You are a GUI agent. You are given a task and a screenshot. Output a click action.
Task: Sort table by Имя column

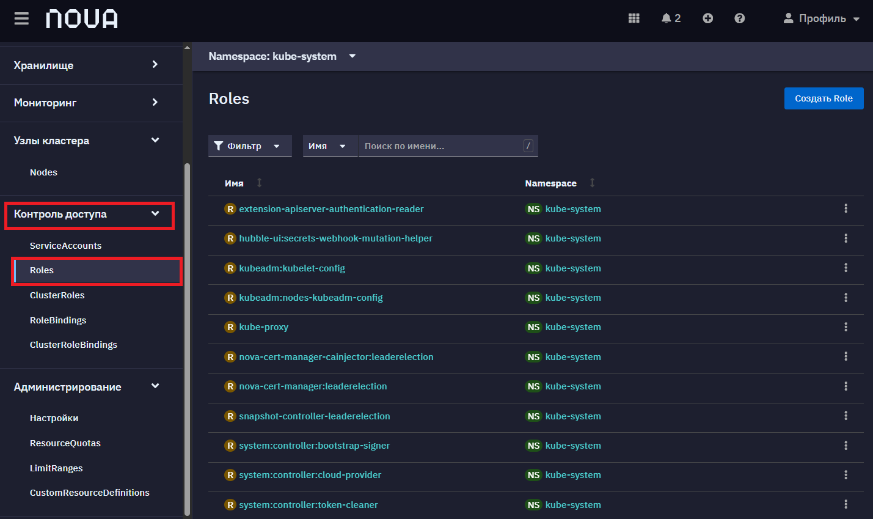pyautogui.click(x=243, y=183)
